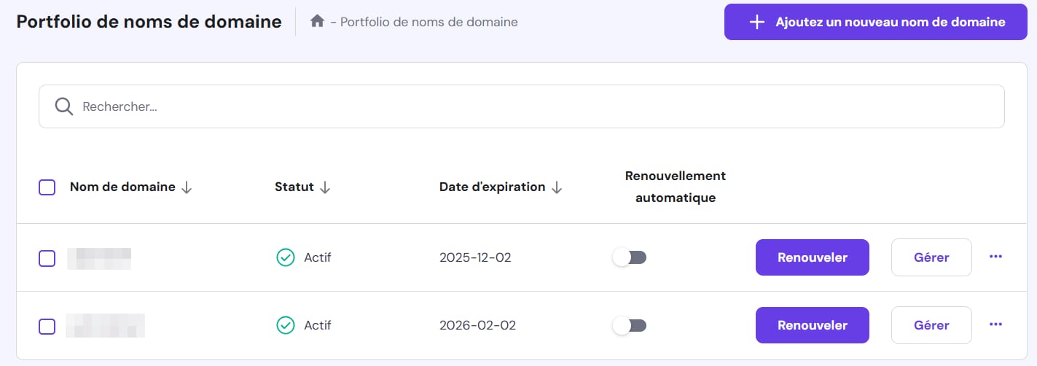Viewport: 1037px width, 366px height.
Task: Click Actif status icon for 2026-02-02 domain
Action: point(285,325)
